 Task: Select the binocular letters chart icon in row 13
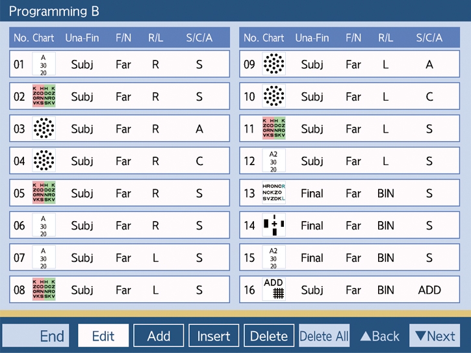click(x=274, y=193)
